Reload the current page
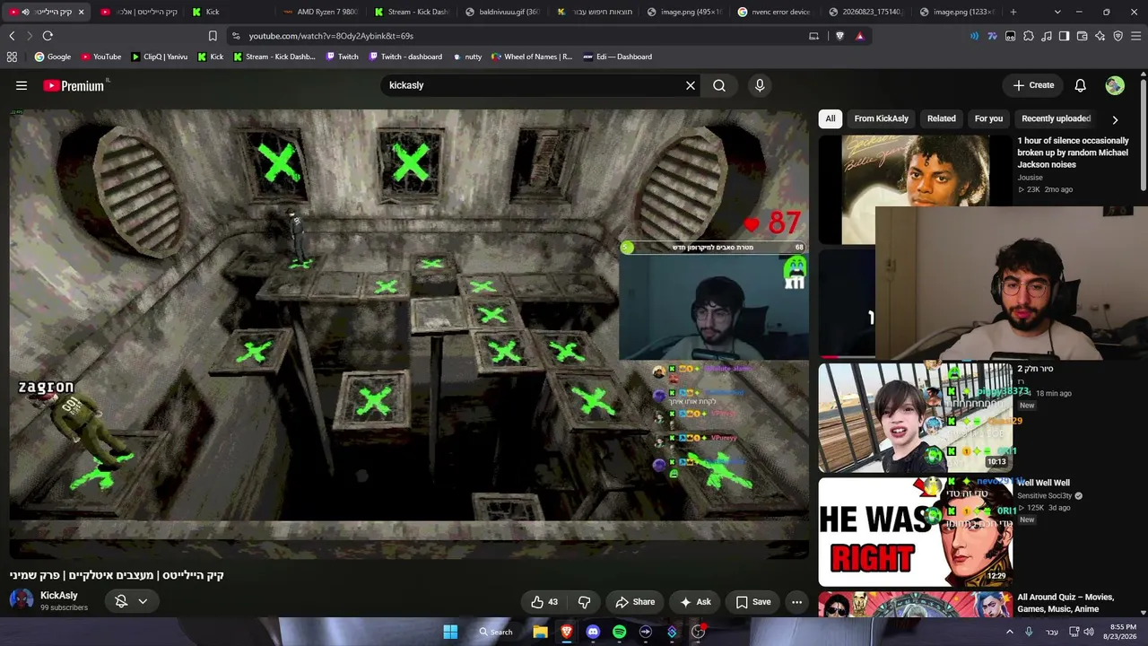 [x=48, y=36]
